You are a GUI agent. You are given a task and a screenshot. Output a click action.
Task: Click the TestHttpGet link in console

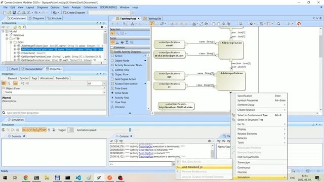146,146
